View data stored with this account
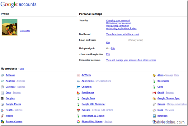The height and width of the screenshot is (126, 188). click(x=123, y=34)
